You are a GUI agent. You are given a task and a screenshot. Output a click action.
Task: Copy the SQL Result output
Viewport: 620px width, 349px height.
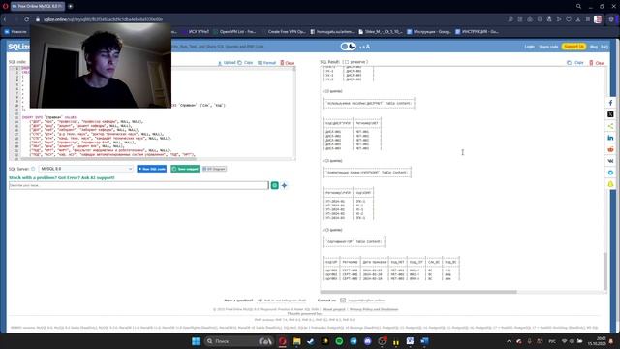(575, 63)
